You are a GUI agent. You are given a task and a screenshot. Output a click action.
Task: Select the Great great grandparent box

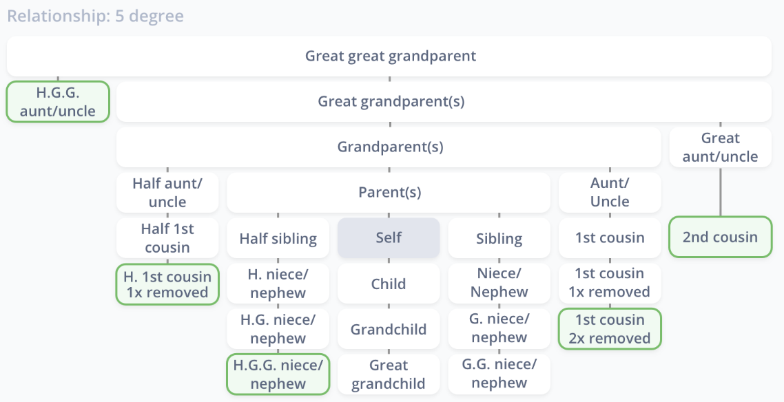tap(389, 56)
